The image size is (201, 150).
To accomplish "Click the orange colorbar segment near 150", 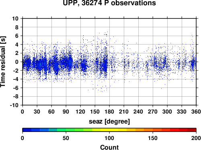I will point(153,130).
